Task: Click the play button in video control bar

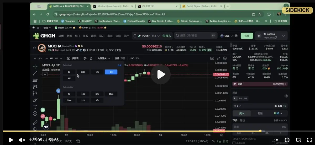Action: pos(11,140)
